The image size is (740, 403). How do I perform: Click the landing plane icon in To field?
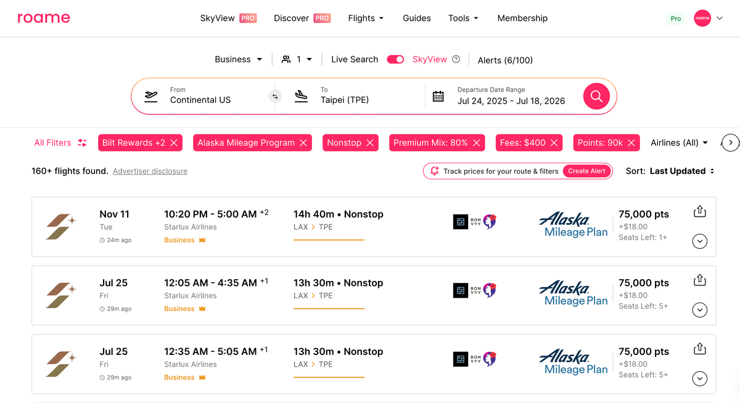click(301, 96)
